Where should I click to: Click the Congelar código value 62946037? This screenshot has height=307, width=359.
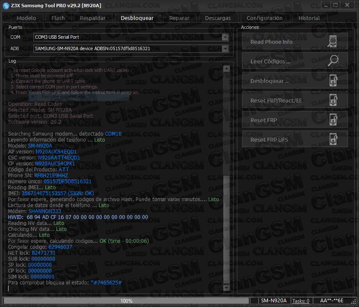click(x=60, y=247)
